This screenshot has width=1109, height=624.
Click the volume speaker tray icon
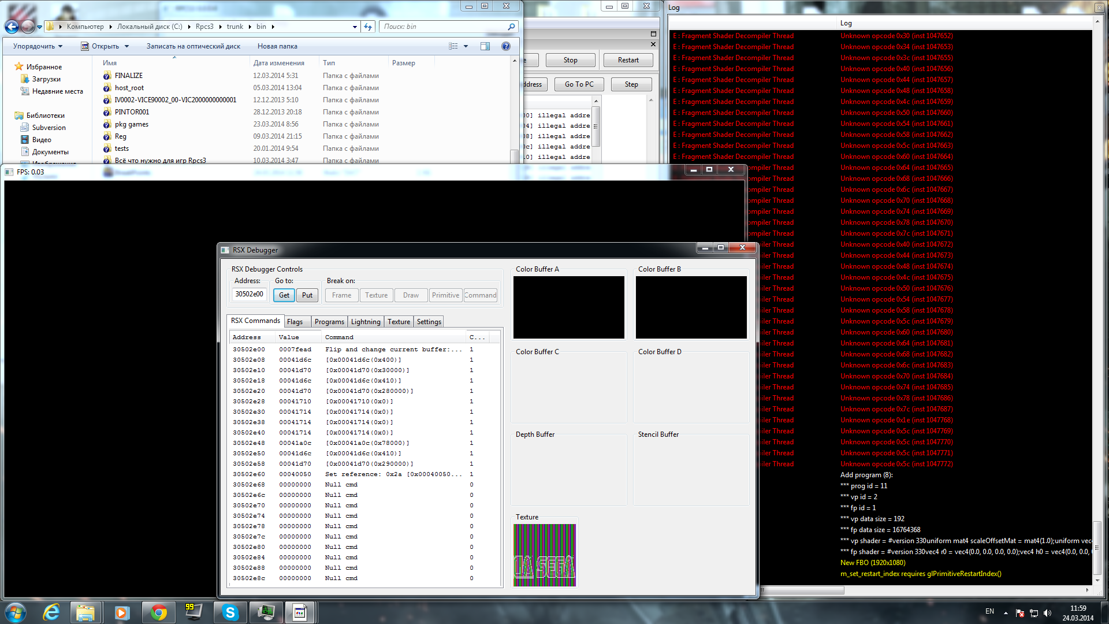click(1047, 613)
